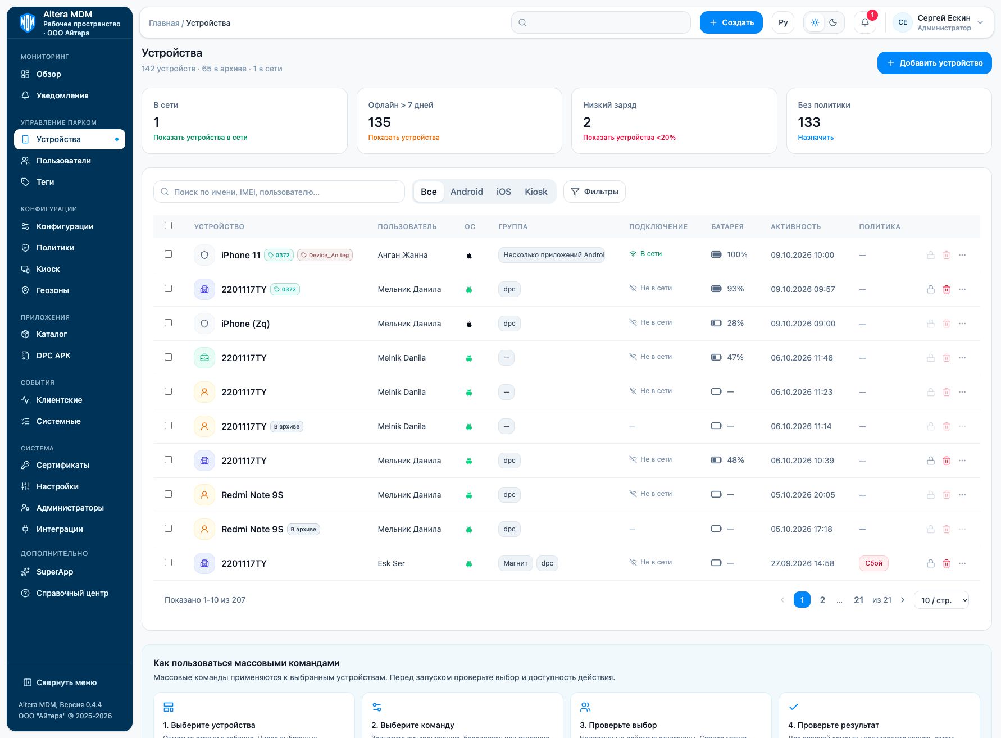This screenshot has width=1001, height=738.
Task: Click Показать устройства <20% link
Action: 629,138
